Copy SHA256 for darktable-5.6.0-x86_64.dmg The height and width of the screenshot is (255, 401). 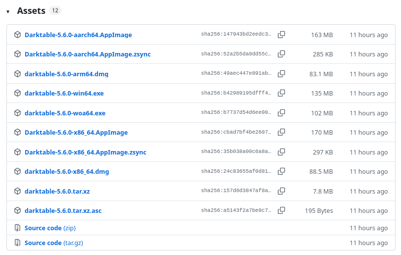coord(281,171)
